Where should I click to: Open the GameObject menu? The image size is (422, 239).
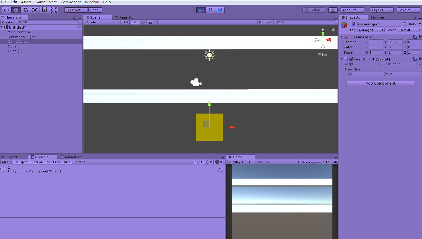(46, 2)
